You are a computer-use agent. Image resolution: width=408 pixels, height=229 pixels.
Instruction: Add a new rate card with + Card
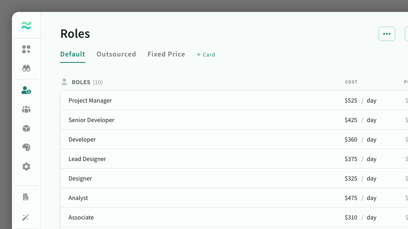(206, 54)
